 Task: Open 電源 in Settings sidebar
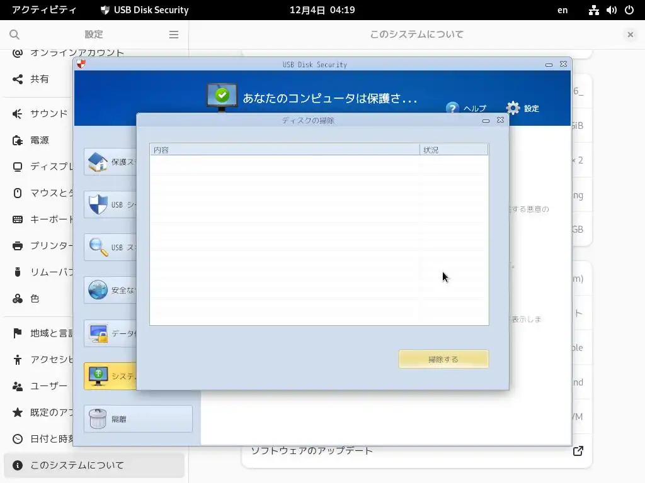tap(39, 140)
